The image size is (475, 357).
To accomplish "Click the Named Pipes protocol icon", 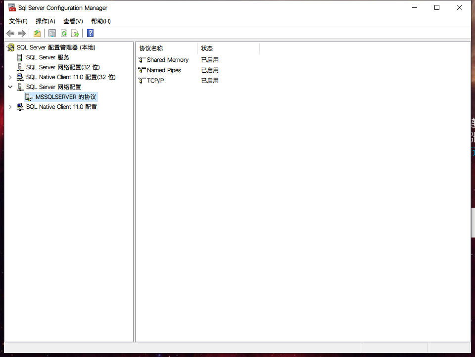I will click(x=142, y=70).
